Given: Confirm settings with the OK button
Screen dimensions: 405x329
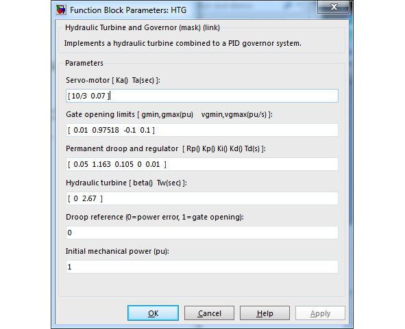Looking at the screenshot, I should [x=154, y=313].
